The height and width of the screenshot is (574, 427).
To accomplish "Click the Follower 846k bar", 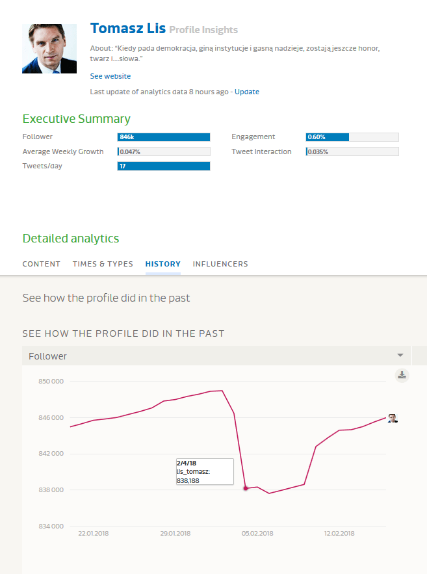I will point(164,137).
